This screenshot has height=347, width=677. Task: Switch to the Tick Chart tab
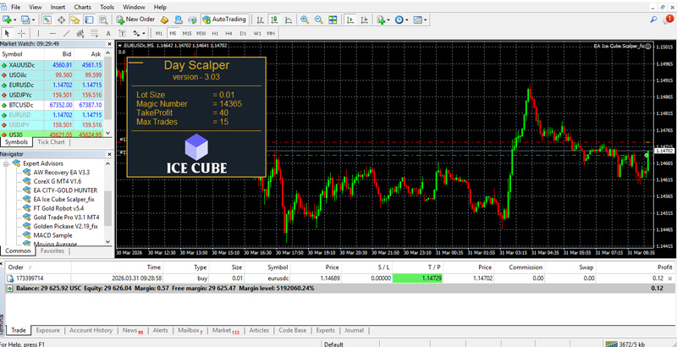point(51,142)
